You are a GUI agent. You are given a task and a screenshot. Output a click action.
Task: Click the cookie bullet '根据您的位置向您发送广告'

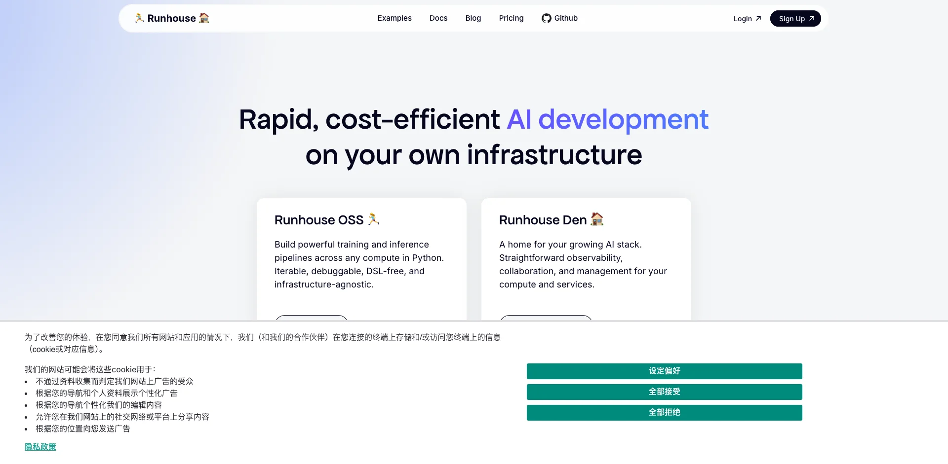click(x=83, y=429)
